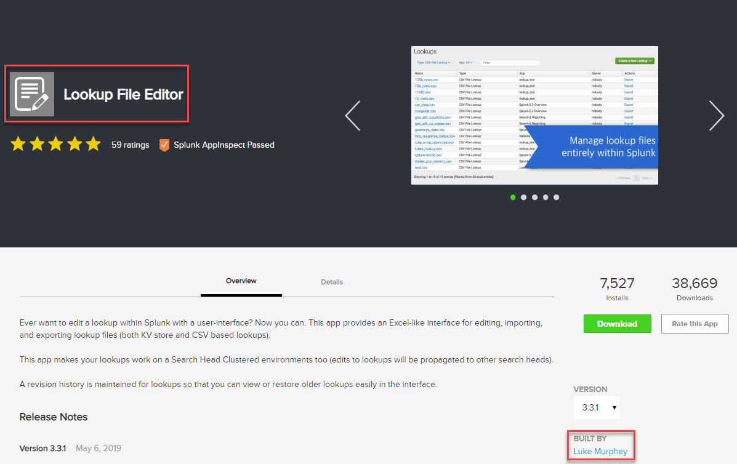Select the Overview tab

coord(240,281)
